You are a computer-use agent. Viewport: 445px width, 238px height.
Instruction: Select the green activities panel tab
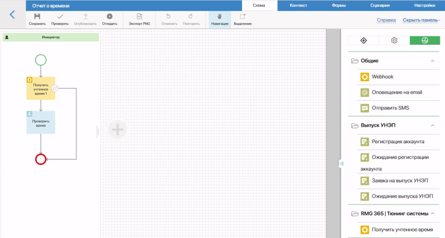coord(425,40)
